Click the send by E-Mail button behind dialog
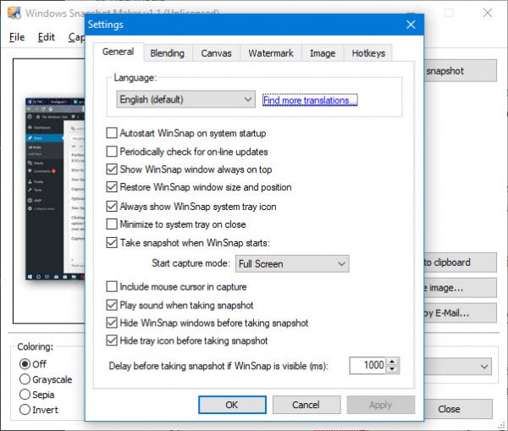Screen dimensions: 508x431 pos(460,313)
